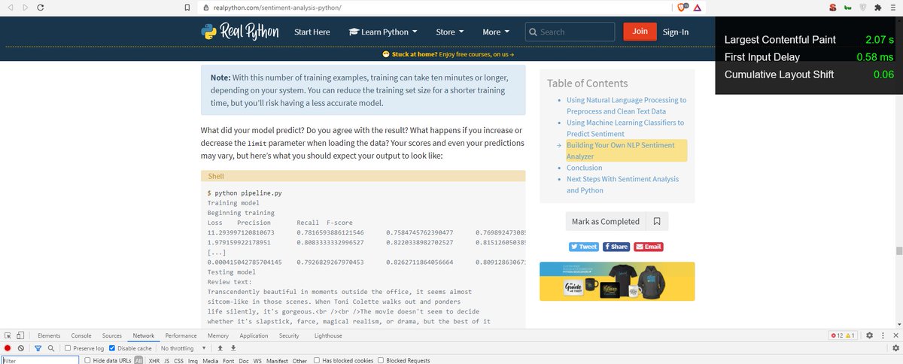Open the Sources tab
The height and width of the screenshot is (364, 903).
pos(112,335)
